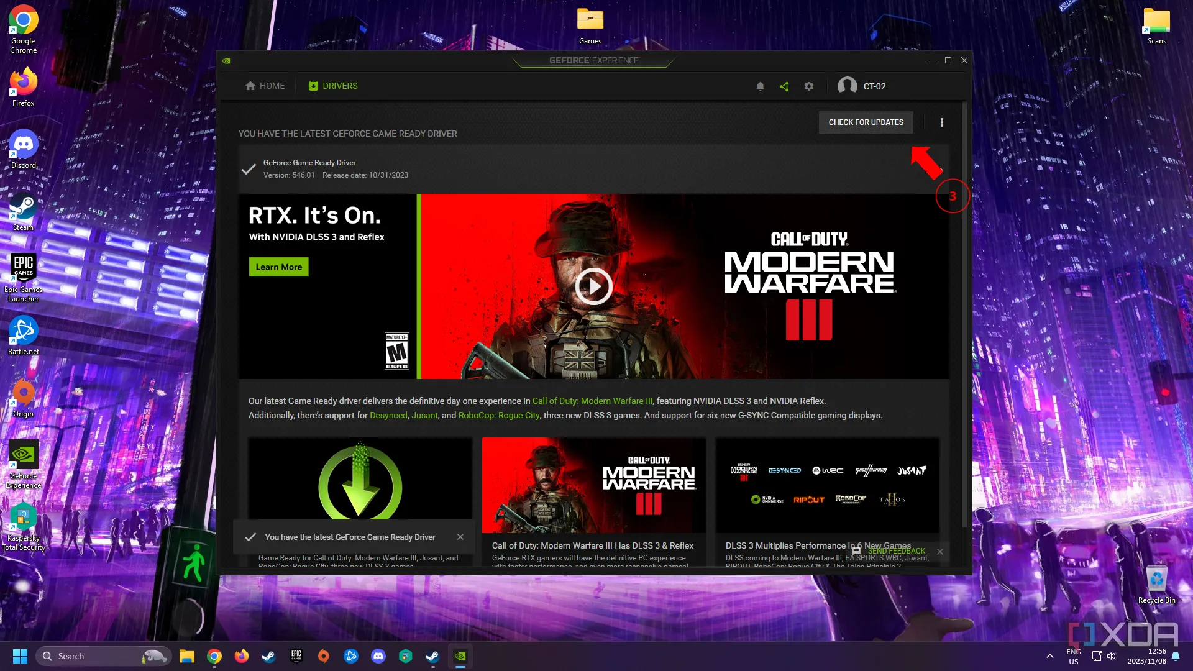This screenshot has height=671, width=1193.
Task: Open the settings gear icon
Action: (x=809, y=86)
